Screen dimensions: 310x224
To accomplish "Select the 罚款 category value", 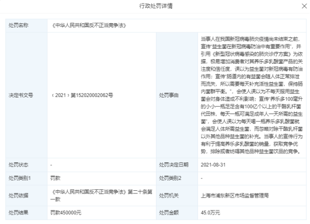I will coord(55,178).
